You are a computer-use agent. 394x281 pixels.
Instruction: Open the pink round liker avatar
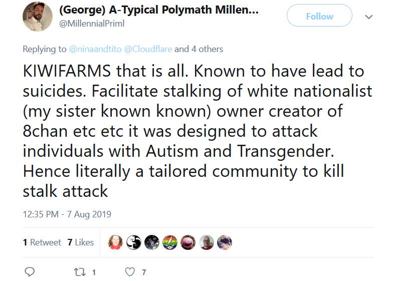point(188,242)
